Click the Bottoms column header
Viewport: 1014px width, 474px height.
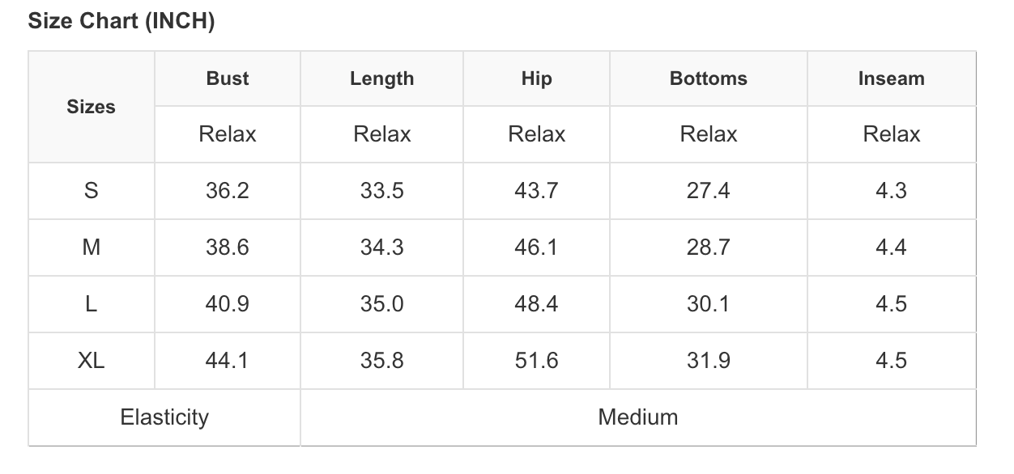708,78
